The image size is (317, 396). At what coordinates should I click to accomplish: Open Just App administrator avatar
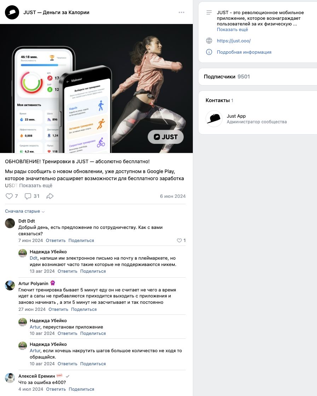click(x=214, y=119)
